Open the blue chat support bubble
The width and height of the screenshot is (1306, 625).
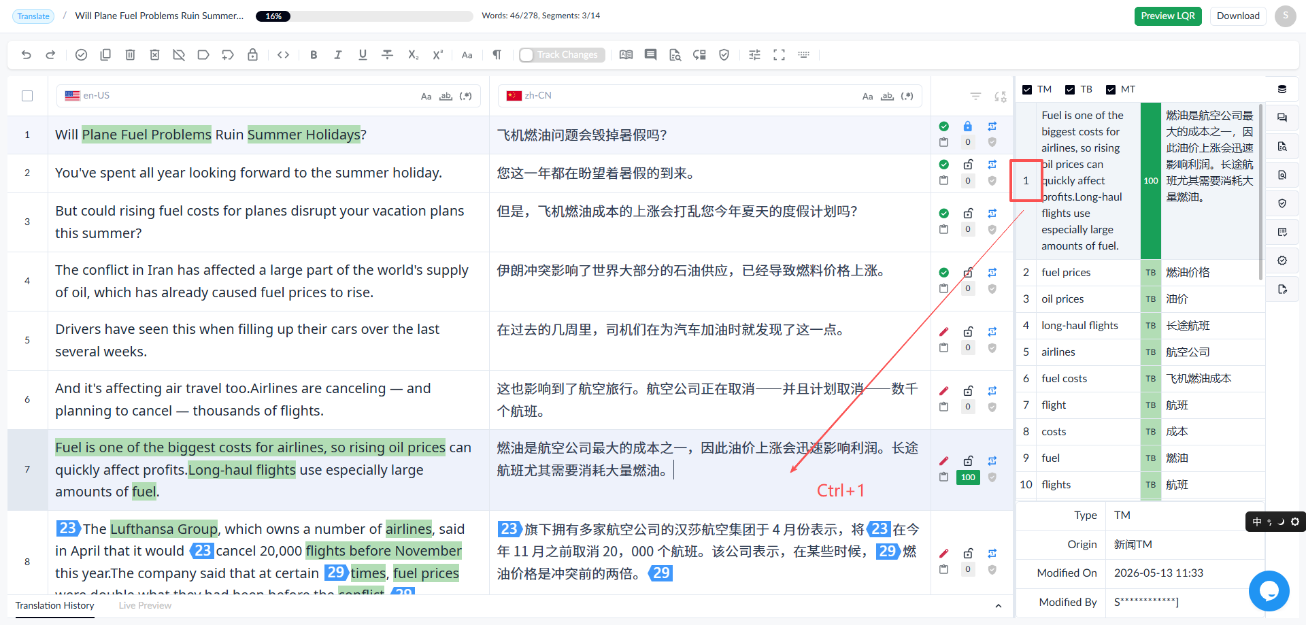1269,591
